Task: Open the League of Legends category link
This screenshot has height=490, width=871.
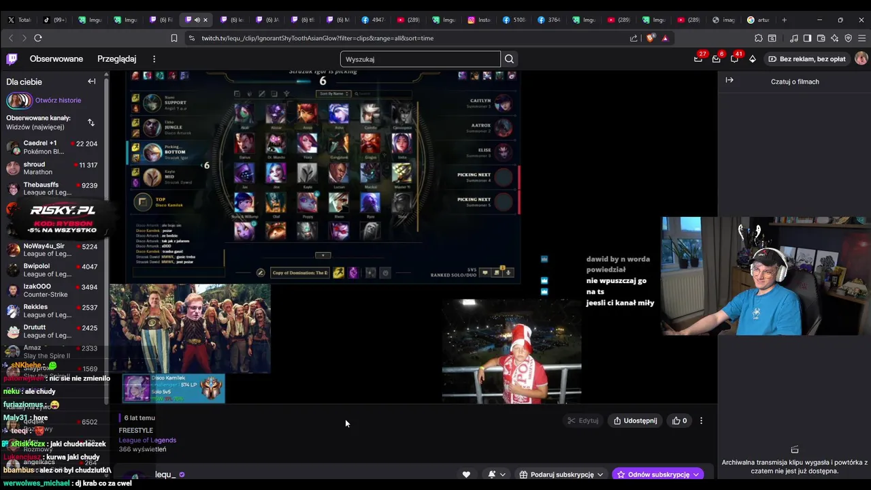Action: 148,440
